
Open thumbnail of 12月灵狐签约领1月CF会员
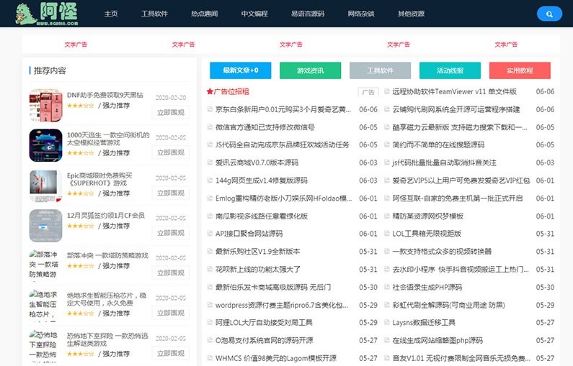(x=43, y=226)
